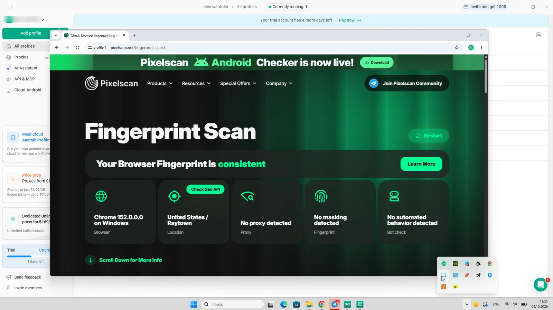Click the browser page vertical scrollbar
This screenshot has width=553, height=310.
coord(486,76)
